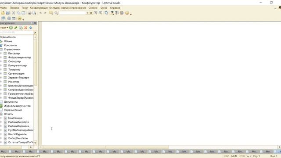Copy using the toolbar copy icon
281x158 pixels.
(18, 13)
